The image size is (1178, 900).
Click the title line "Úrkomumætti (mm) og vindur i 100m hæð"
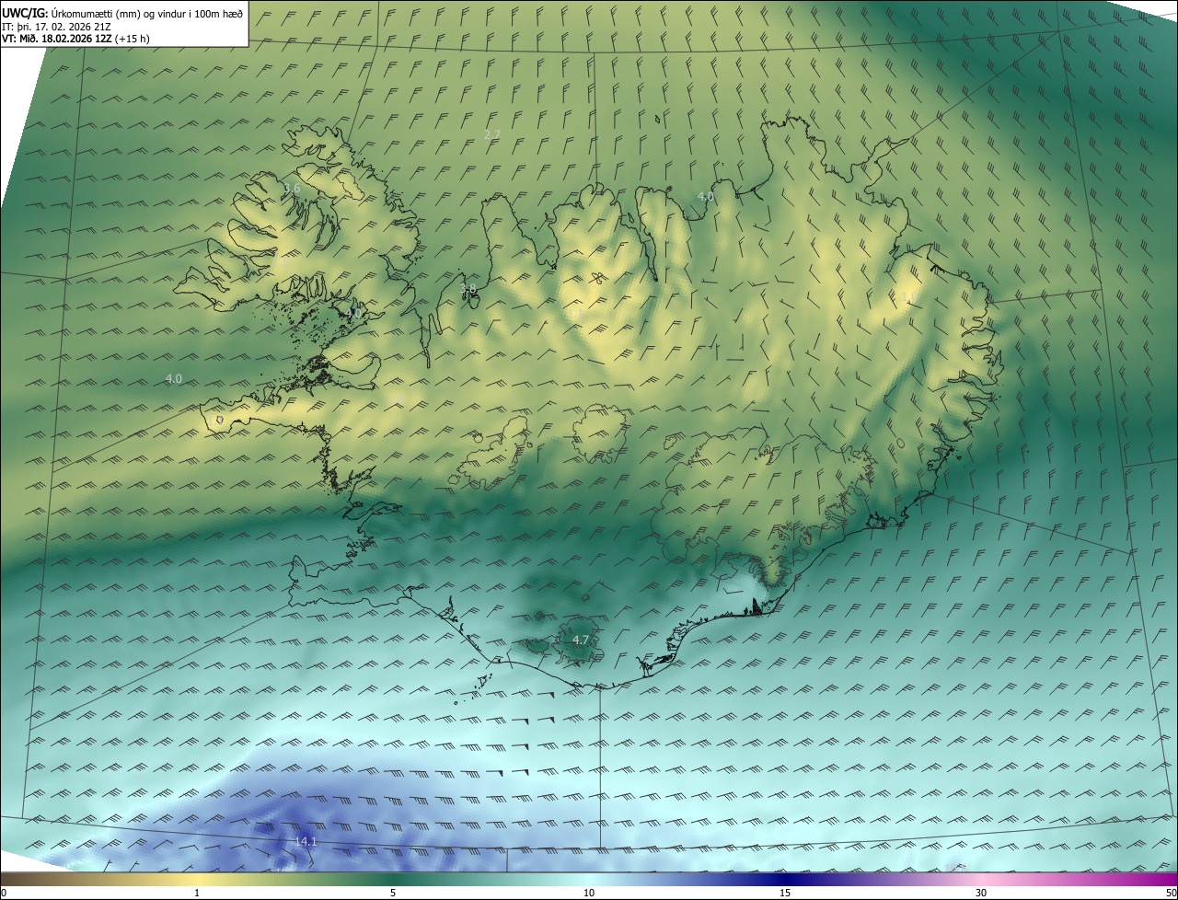pos(146,13)
